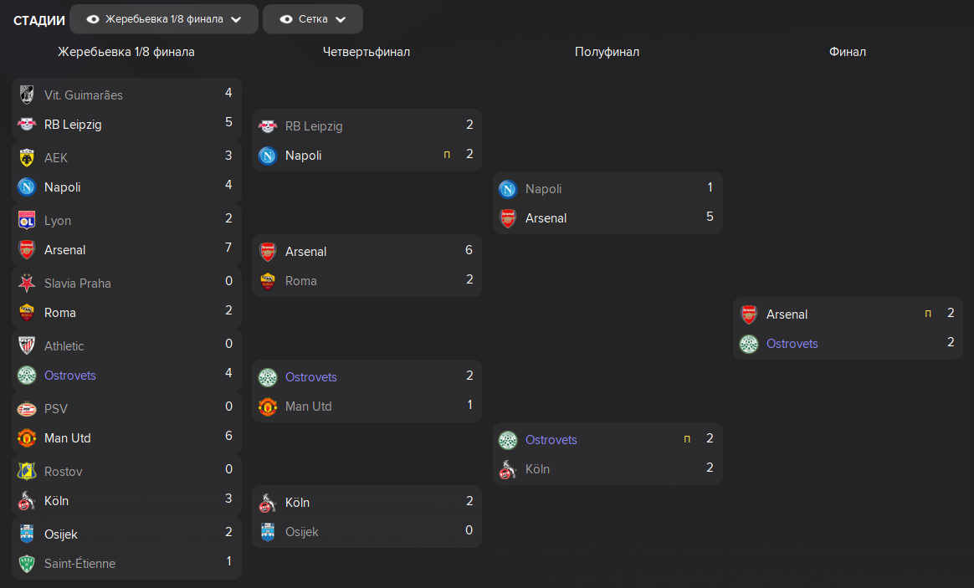Viewport: 974px width, 588px height.
Task: Click the Saint-Étienne green crest
Action: pos(27,564)
